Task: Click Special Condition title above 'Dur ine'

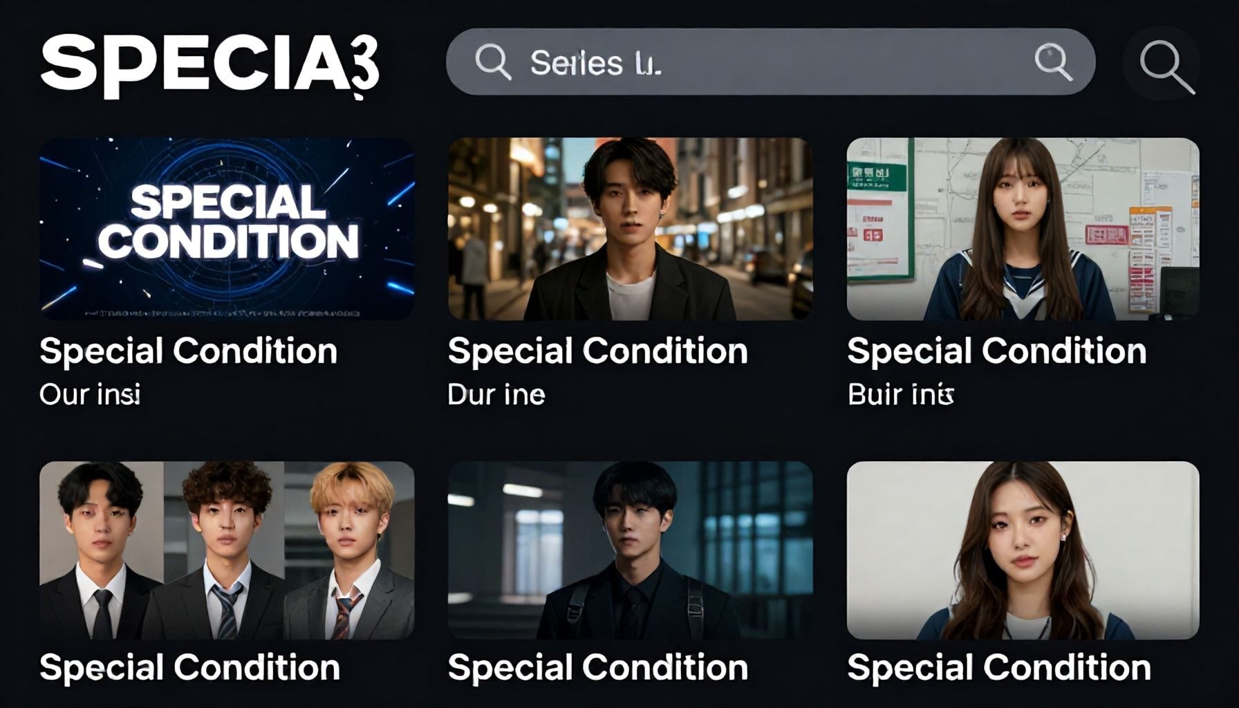Action: pos(597,351)
